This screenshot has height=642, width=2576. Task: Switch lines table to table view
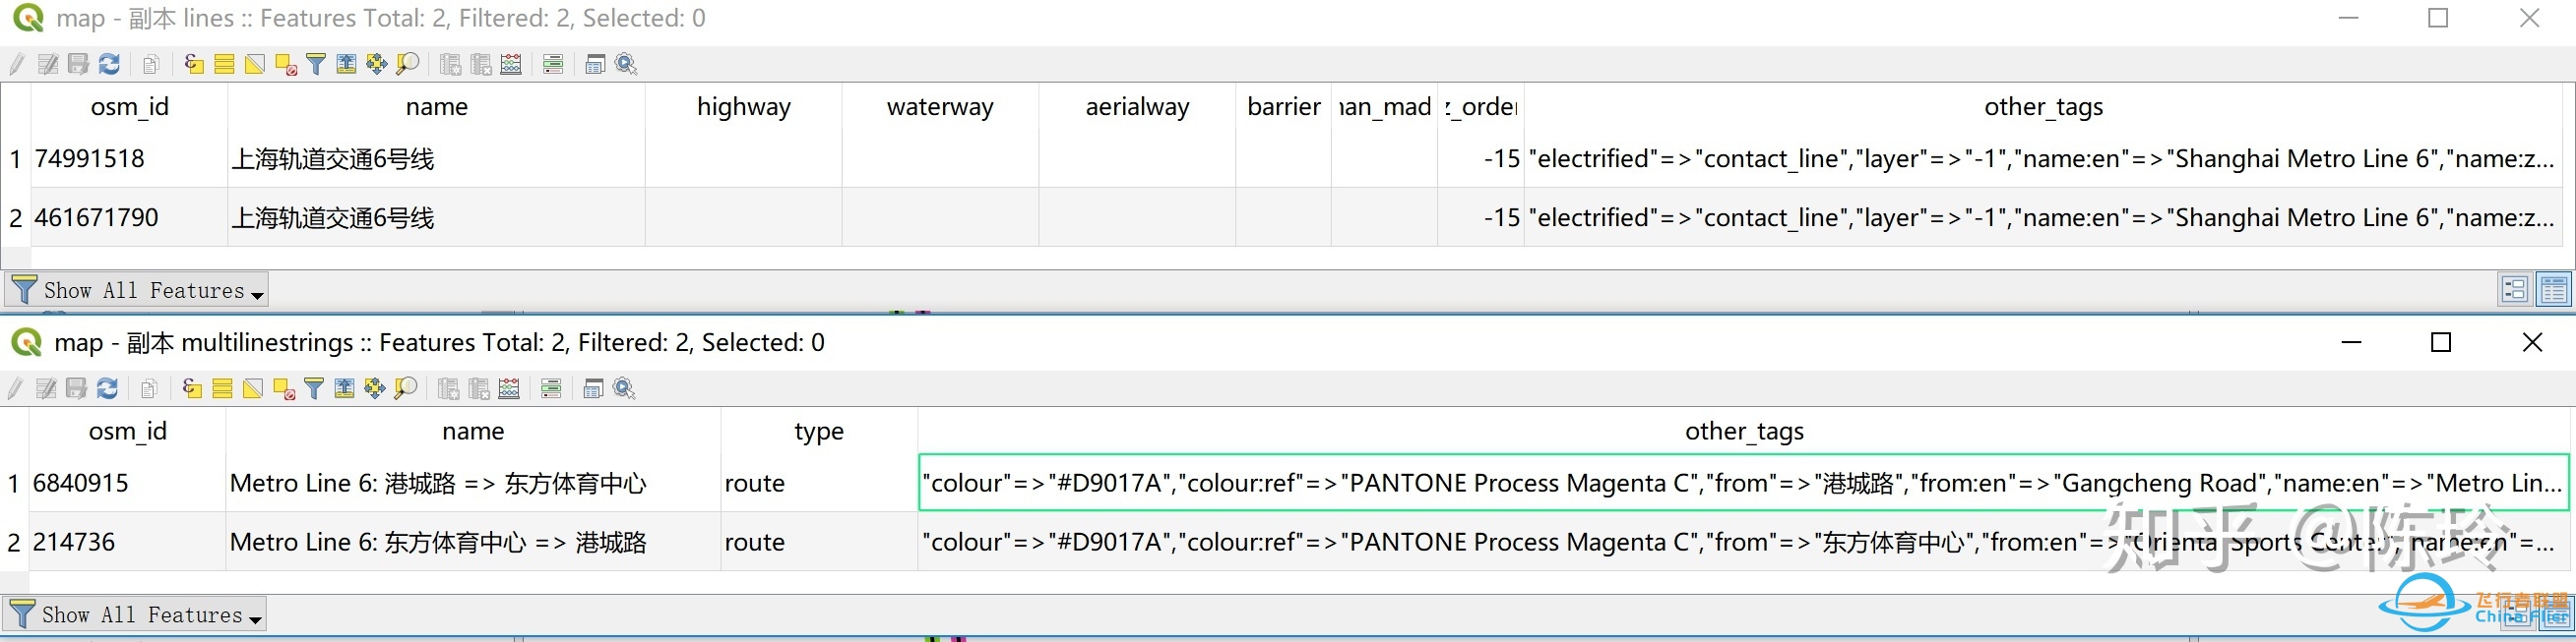[2553, 290]
